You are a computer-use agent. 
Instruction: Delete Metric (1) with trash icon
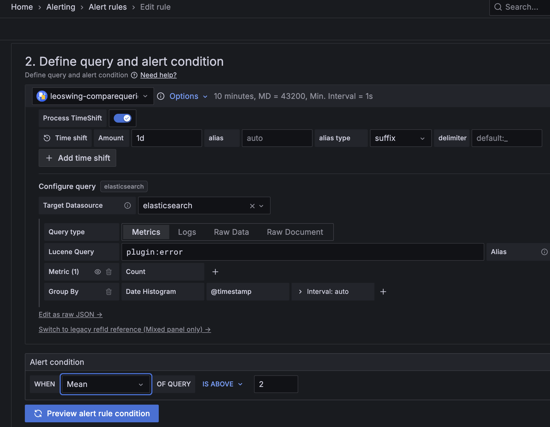tap(109, 272)
